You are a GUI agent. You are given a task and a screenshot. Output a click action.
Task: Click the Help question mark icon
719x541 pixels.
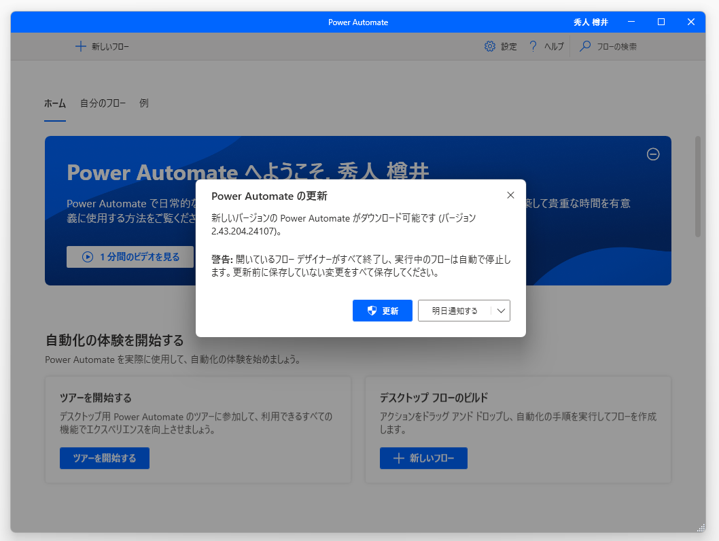[x=532, y=46]
